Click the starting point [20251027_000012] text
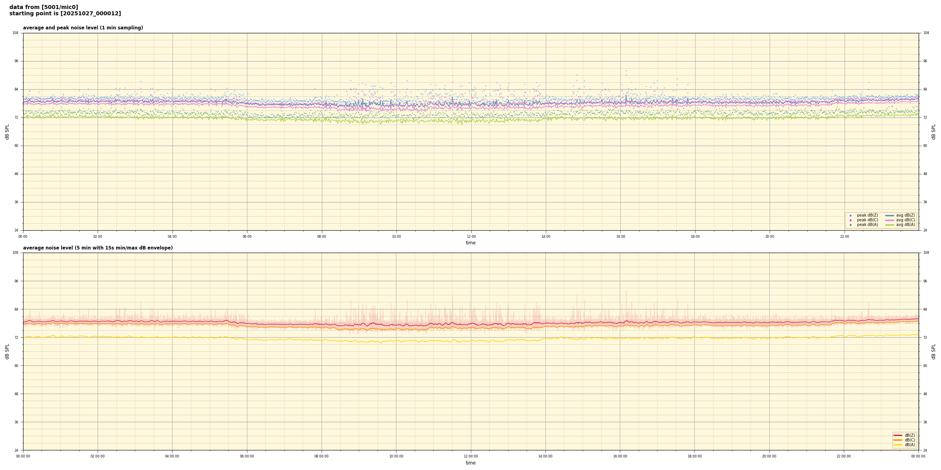Image resolution: width=941 pixels, height=470 pixels. pyautogui.click(x=65, y=14)
